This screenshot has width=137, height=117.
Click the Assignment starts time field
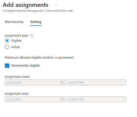(96, 83)
